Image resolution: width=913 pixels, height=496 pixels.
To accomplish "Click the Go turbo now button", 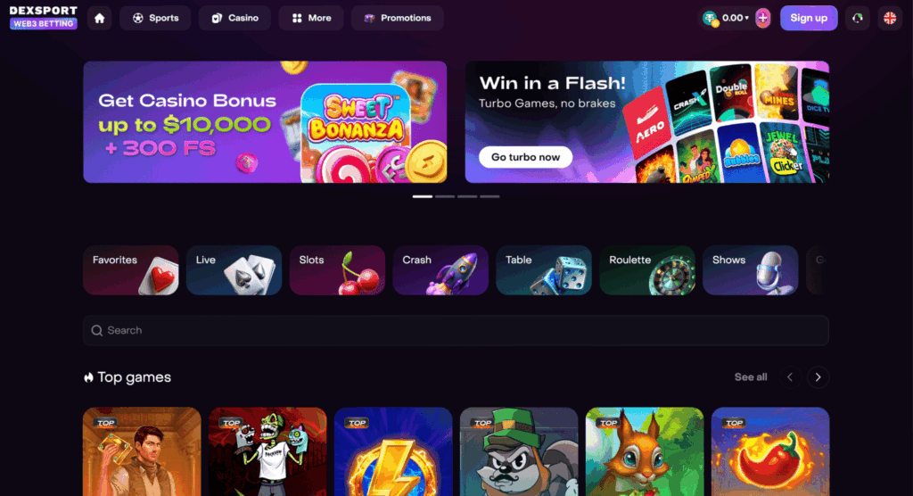I will [x=525, y=157].
